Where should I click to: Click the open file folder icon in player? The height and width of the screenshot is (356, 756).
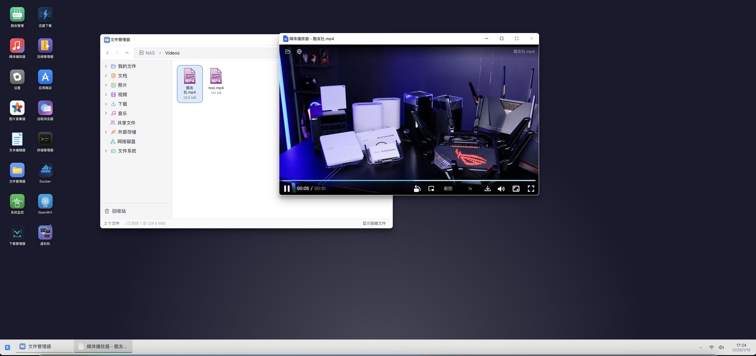click(288, 51)
